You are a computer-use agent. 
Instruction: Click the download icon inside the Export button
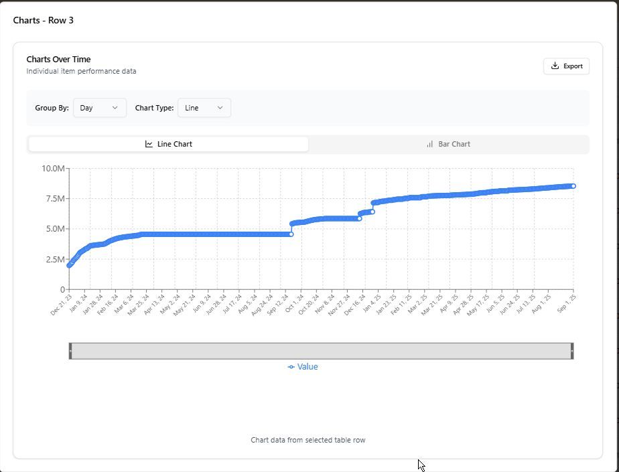point(555,66)
